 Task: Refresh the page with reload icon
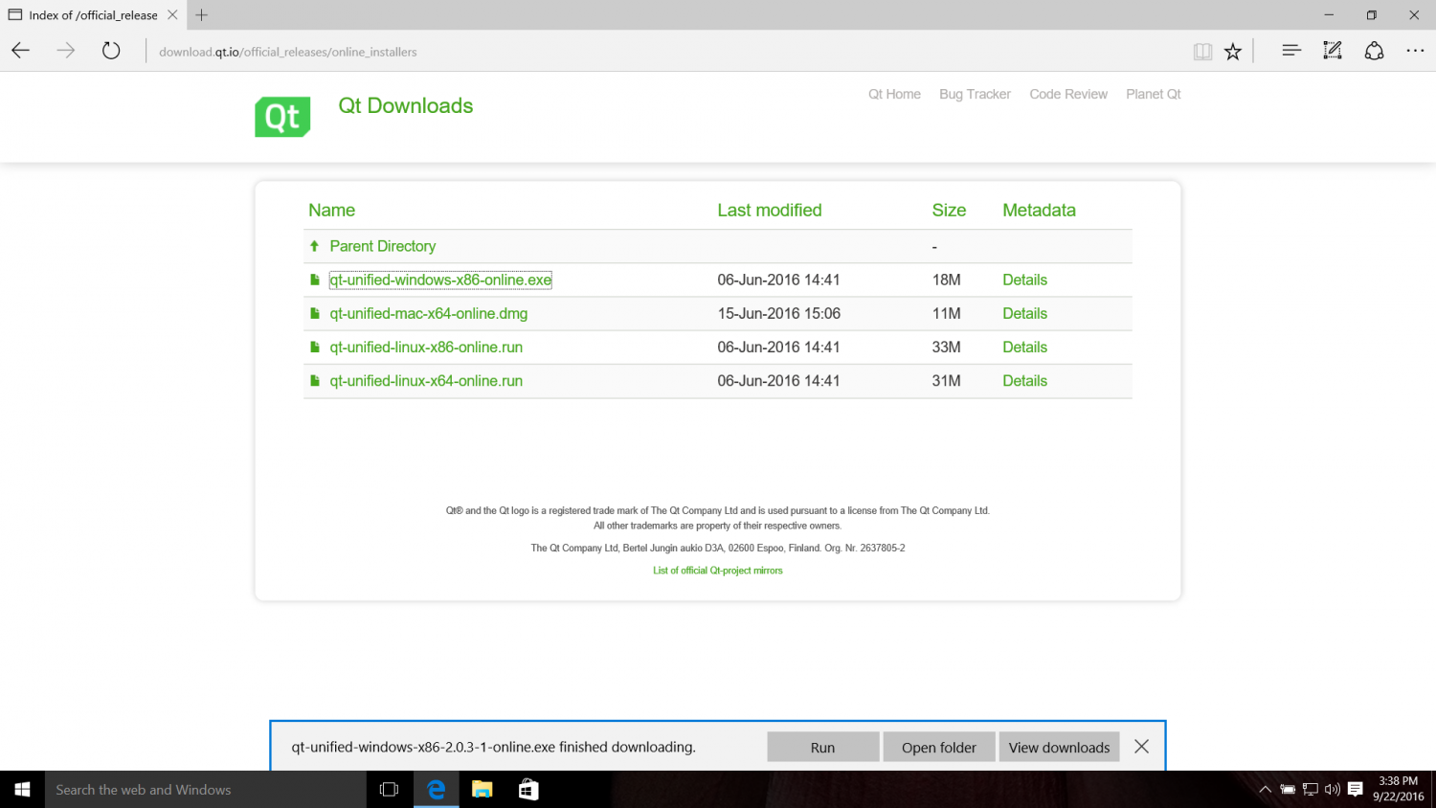111,52
